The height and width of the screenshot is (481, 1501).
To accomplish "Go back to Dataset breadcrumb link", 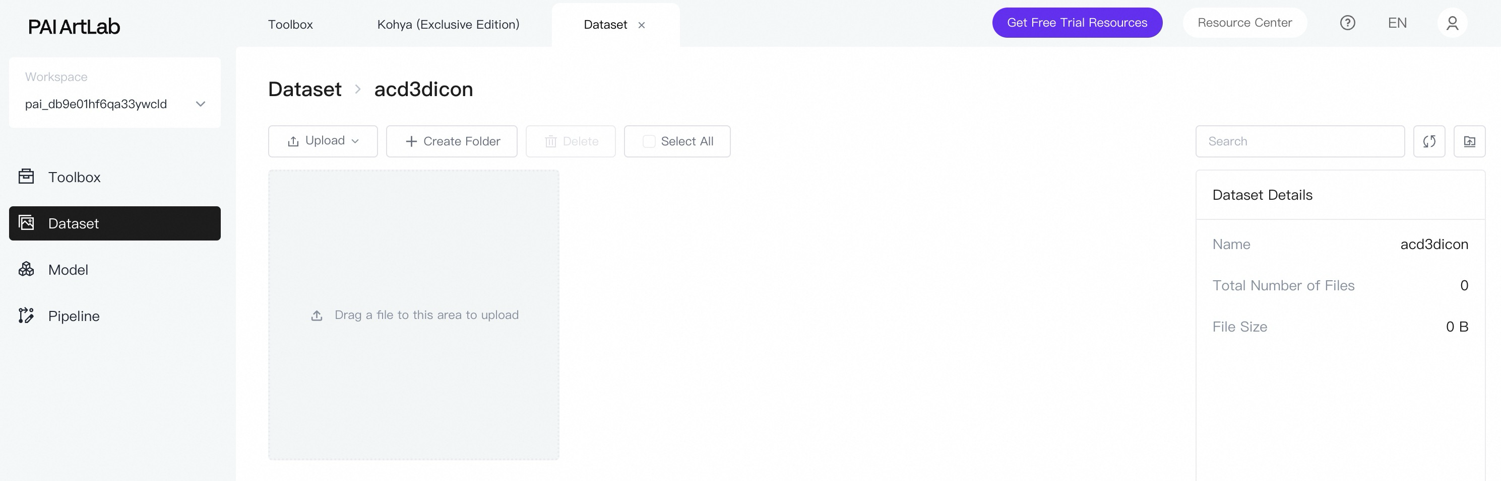I will point(305,89).
